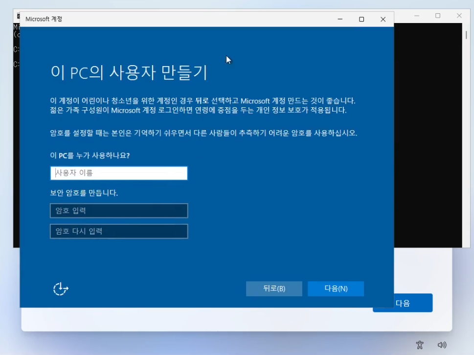
Task: Open the accessibility icon at the bottom right
Action: (420, 345)
